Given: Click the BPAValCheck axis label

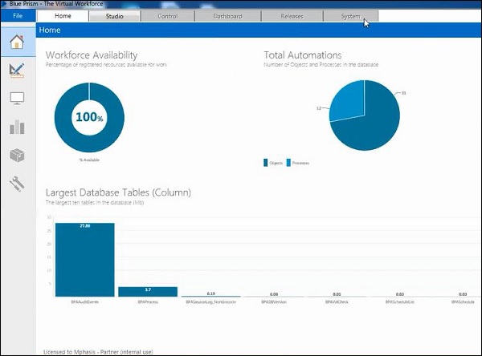Looking at the screenshot, I should (x=337, y=302).
